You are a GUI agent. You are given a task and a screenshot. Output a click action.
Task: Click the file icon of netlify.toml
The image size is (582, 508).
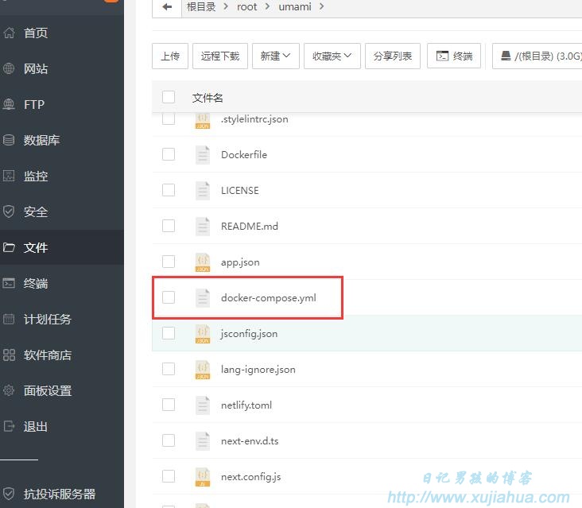click(203, 405)
